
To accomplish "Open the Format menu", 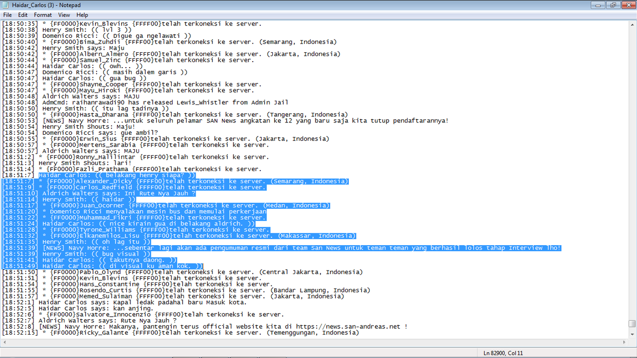I will (x=43, y=15).
